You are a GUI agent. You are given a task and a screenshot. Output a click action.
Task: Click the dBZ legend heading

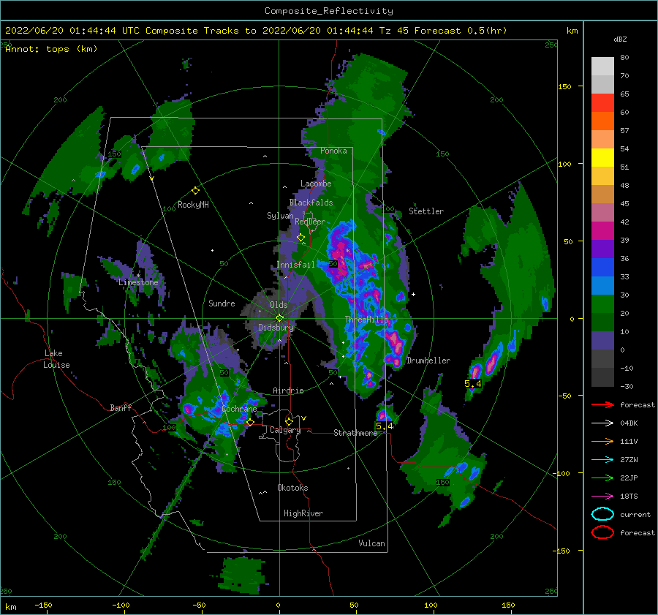tap(620, 39)
